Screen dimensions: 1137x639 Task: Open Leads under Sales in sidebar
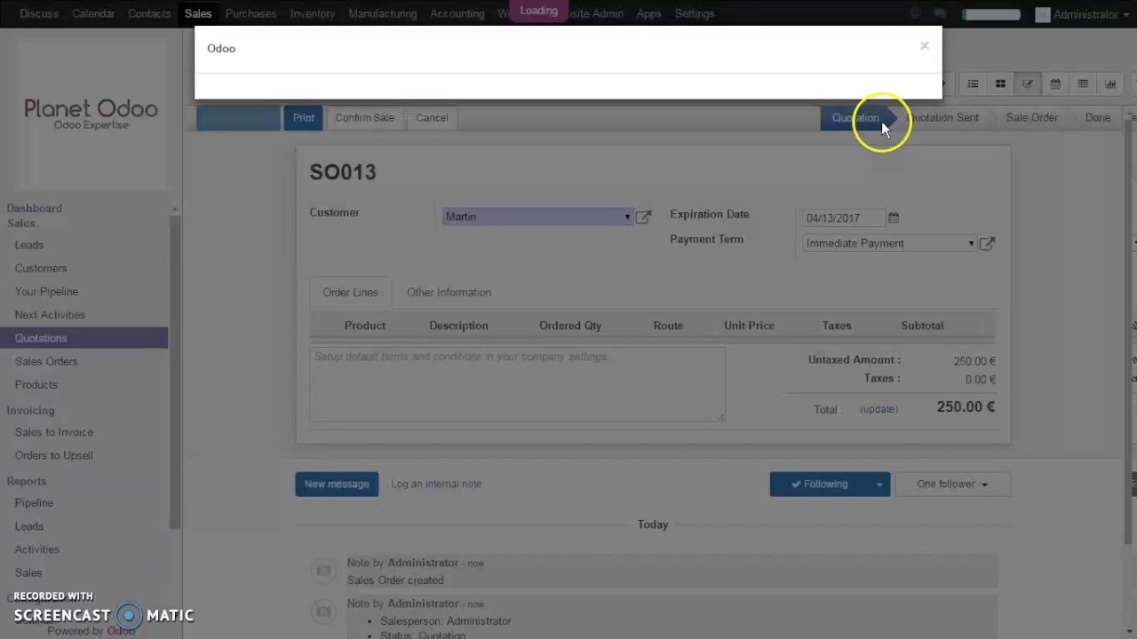click(x=28, y=245)
